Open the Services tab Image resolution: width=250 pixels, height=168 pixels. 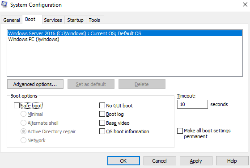53,20
